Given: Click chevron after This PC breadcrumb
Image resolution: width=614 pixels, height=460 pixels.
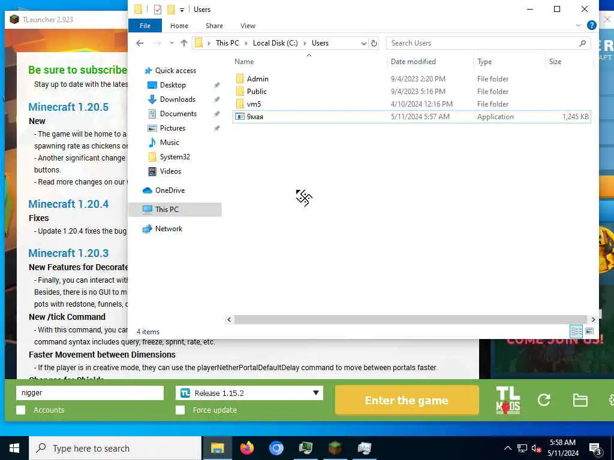Looking at the screenshot, I should (246, 43).
